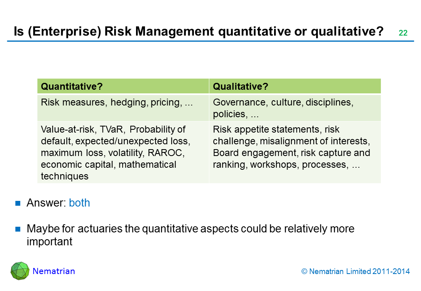Viewport: 421px width, 291px height.
Task: Click the 'Governance, culture, disciplines' cell
Action: point(295,108)
